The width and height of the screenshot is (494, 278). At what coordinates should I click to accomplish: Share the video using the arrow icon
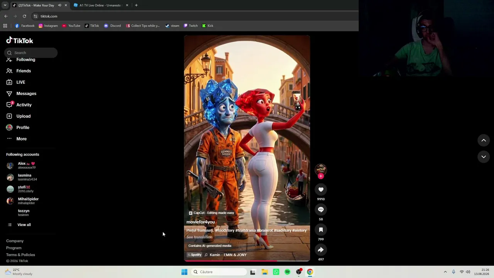click(x=321, y=250)
